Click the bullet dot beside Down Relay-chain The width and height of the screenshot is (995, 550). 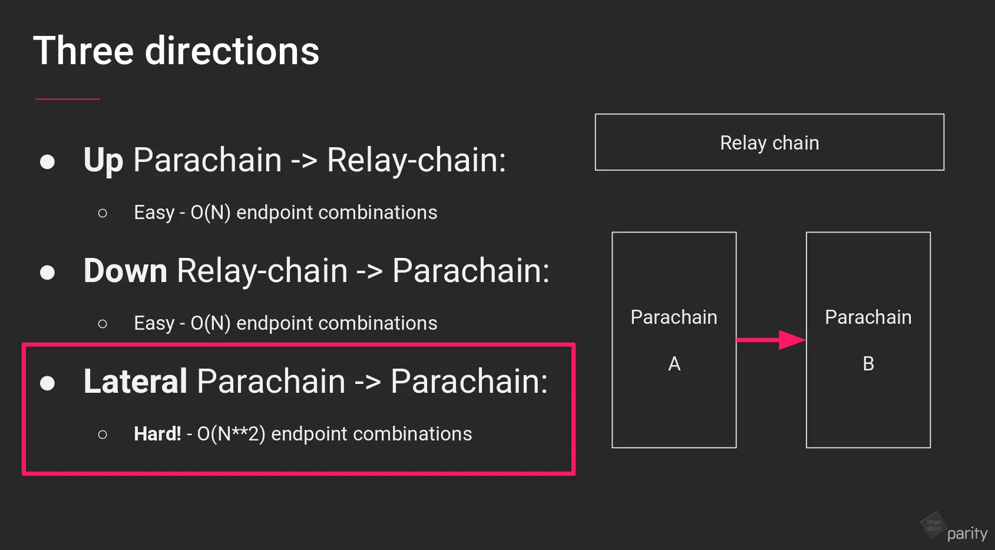(47, 272)
